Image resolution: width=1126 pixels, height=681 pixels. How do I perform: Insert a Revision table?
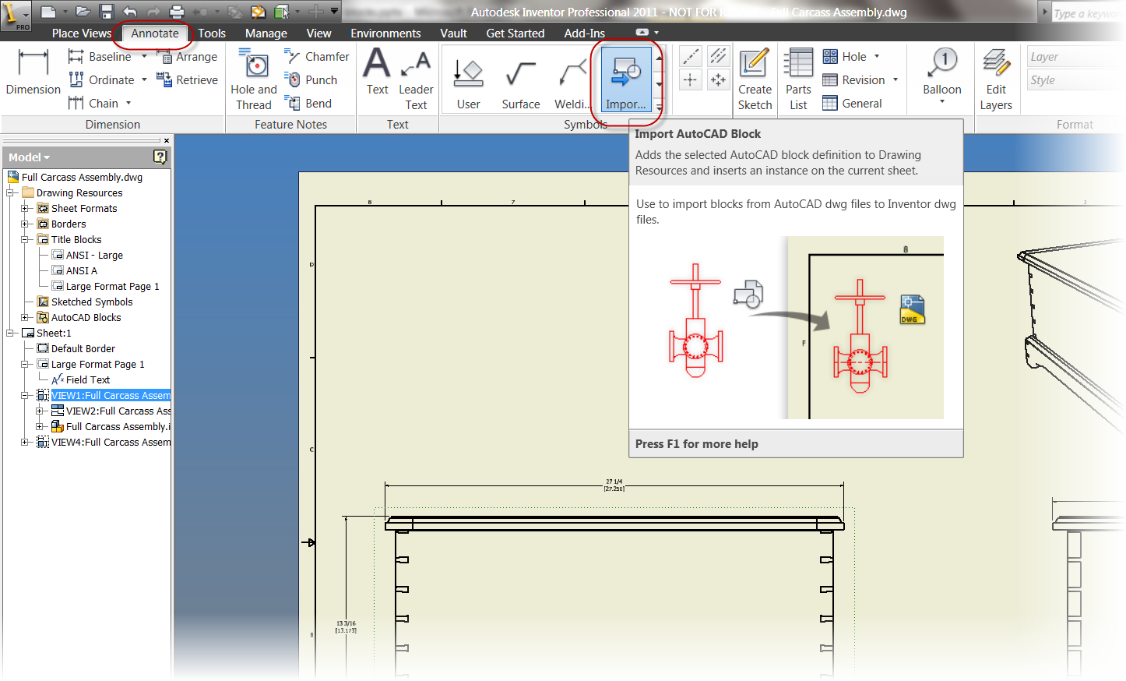[x=854, y=79]
